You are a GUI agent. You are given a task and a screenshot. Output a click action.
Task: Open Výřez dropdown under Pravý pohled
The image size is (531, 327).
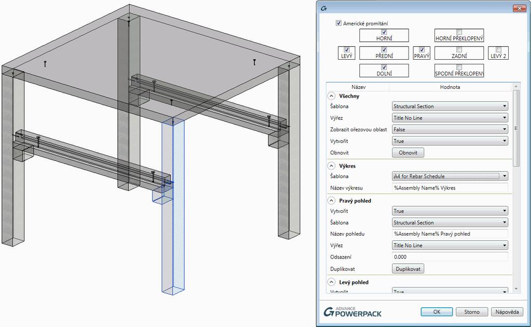point(450,246)
